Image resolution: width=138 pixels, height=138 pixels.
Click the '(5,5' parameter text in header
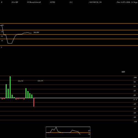point(71,2)
